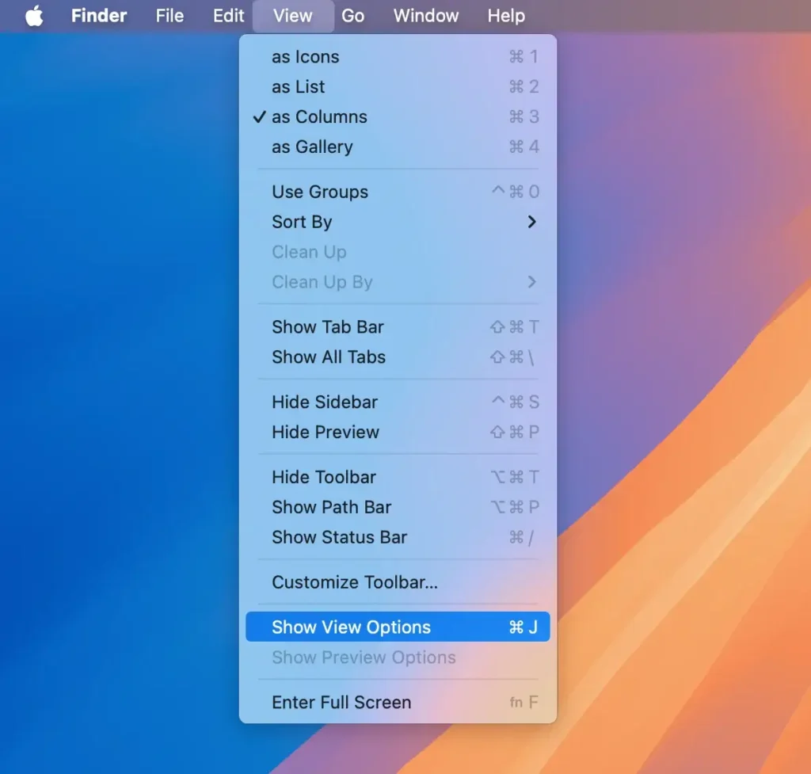
Task: Expand the Sort By submenu
Action: point(398,222)
